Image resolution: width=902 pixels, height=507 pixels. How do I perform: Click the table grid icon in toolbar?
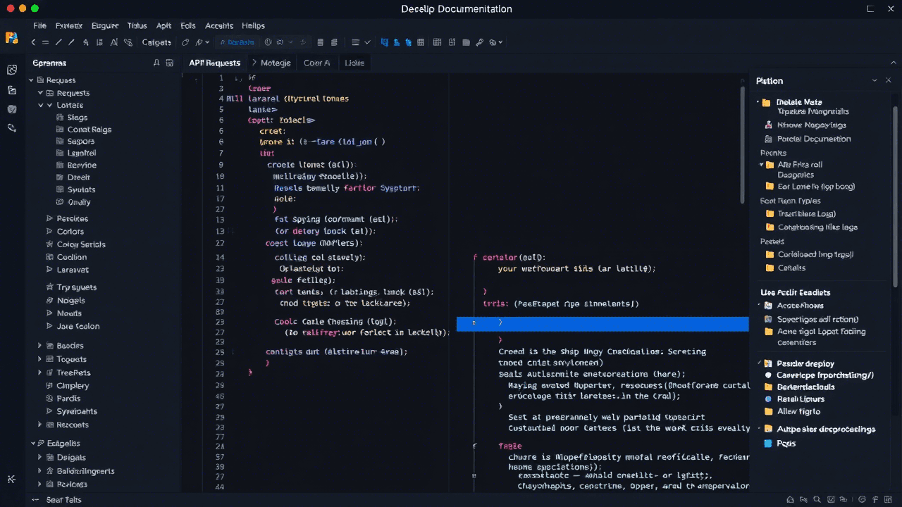click(437, 42)
